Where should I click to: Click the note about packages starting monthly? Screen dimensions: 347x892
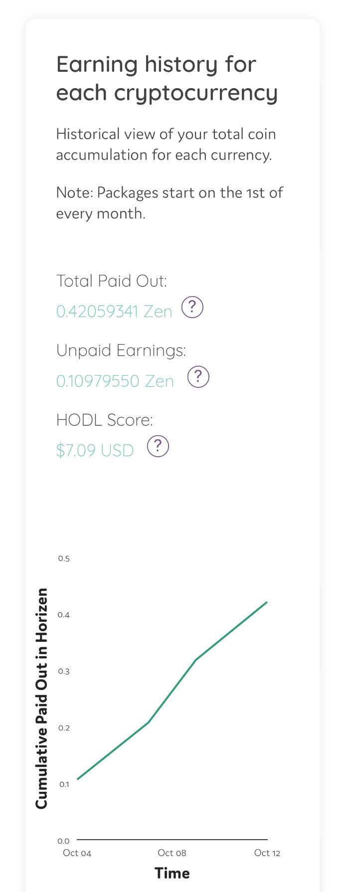pyautogui.click(x=170, y=203)
